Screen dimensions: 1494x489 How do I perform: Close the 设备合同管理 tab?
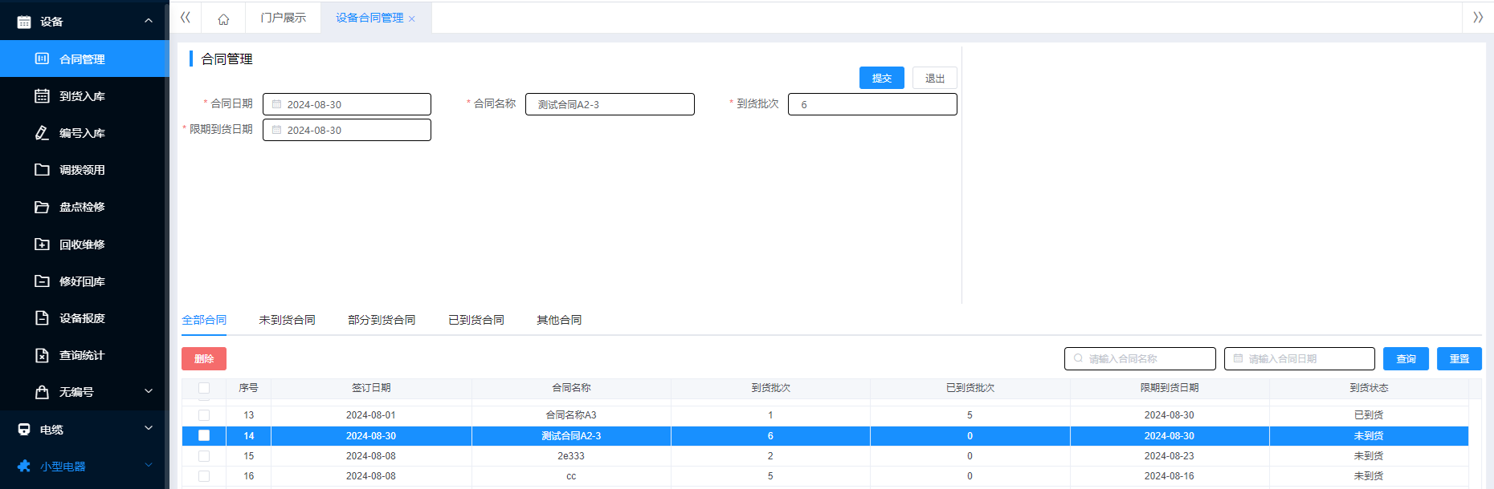[x=412, y=19]
